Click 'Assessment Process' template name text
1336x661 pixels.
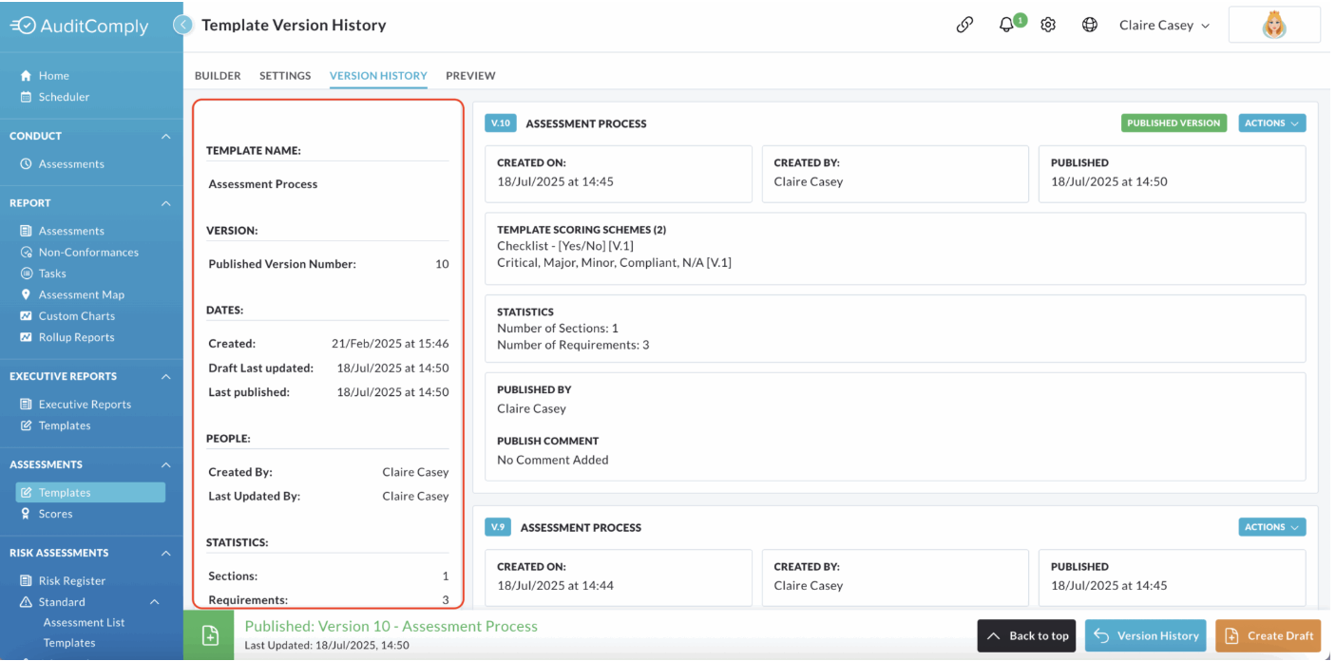tap(263, 184)
